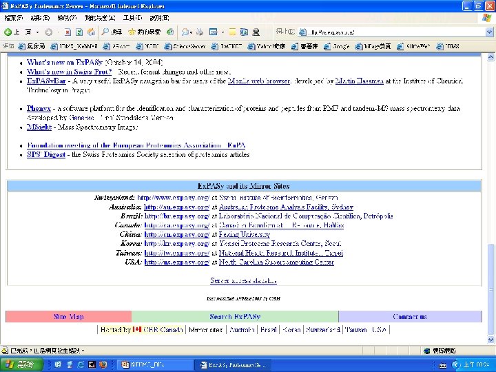Image resolution: width=496 pixels, height=372 pixels.
Task: Open the Tools menu (T)
Action: pyautogui.click(x=132, y=18)
